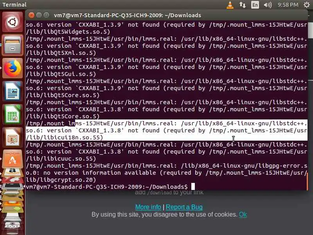The height and width of the screenshot is (235, 313).
Task: Click the terminal window title text
Action: point(128,15)
